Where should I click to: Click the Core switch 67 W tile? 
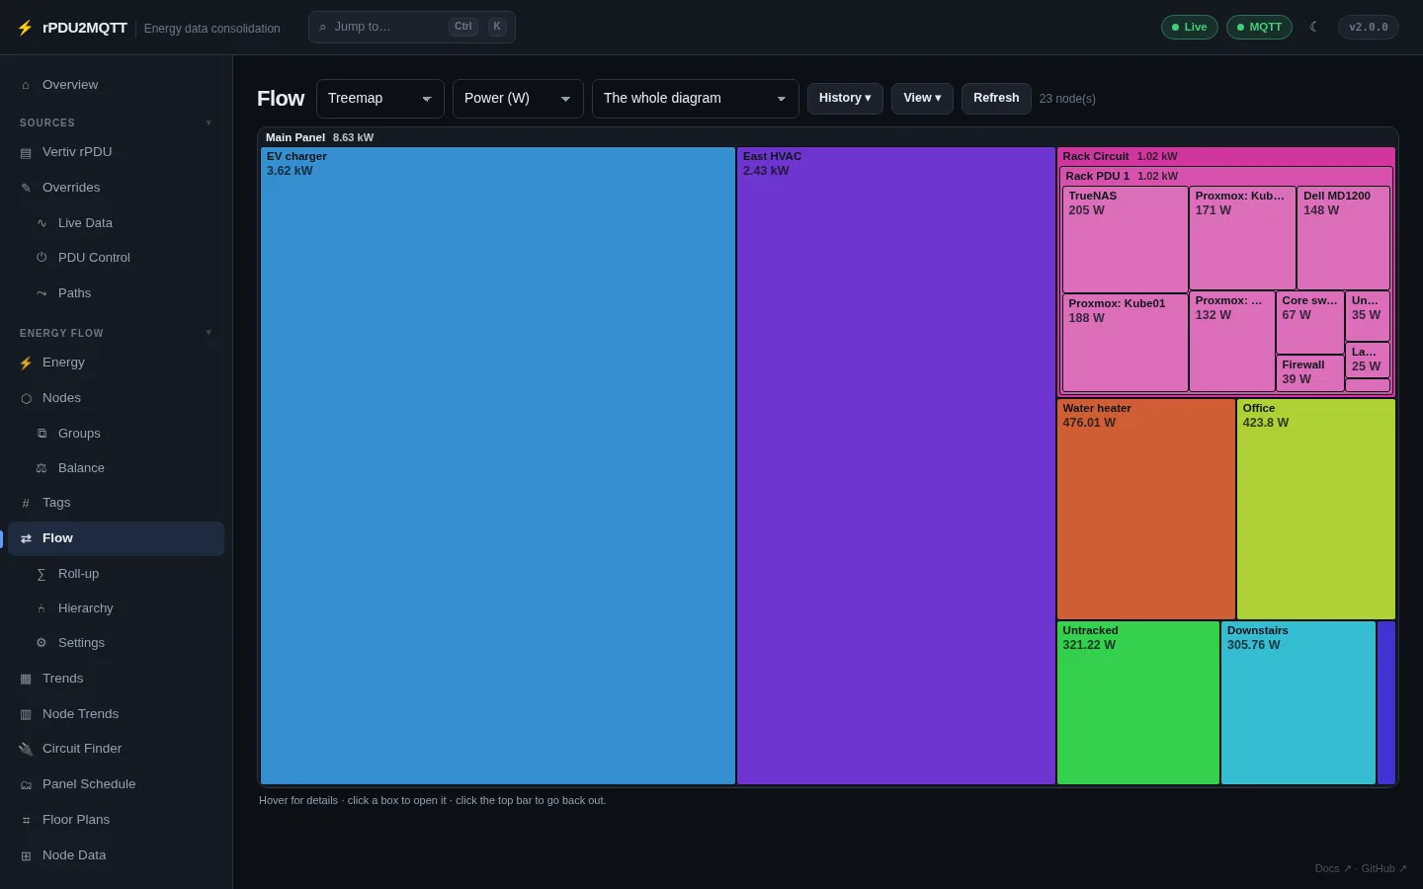[1310, 323]
